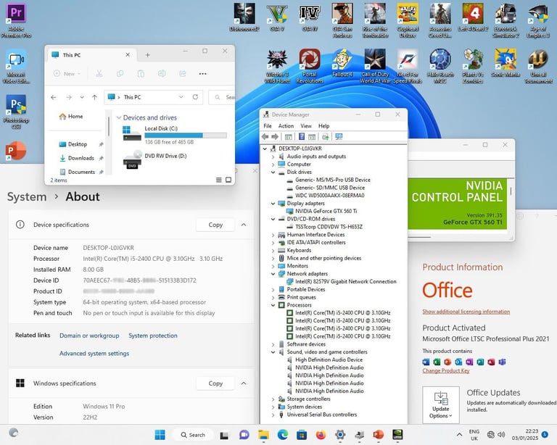Open Firefox from the taskbar
The image size is (557, 445).
click(x=321, y=435)
